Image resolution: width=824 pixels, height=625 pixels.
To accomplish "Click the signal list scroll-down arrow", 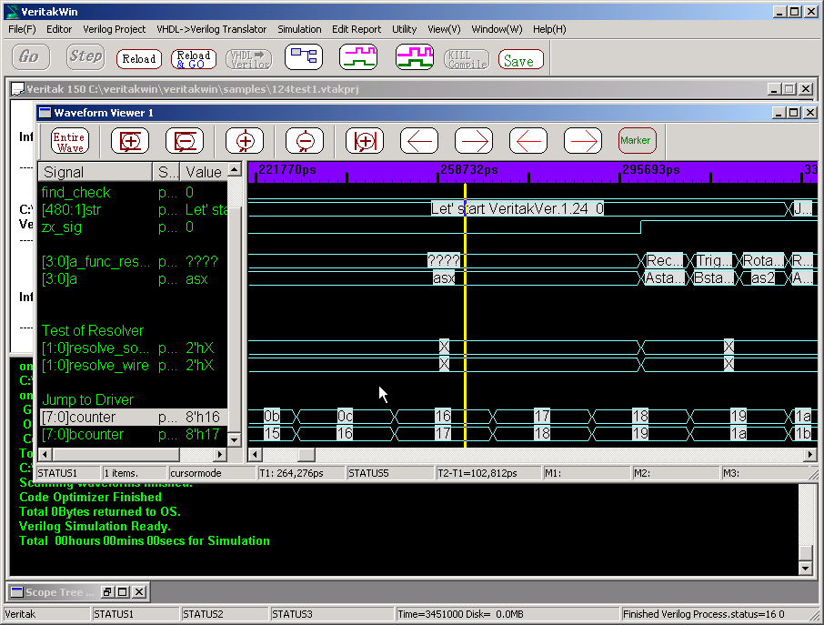I will (234, 439).
